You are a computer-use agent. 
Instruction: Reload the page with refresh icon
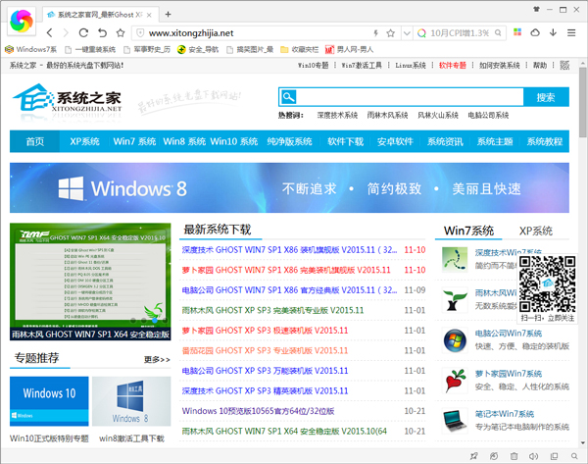click(x=83, y=33)
